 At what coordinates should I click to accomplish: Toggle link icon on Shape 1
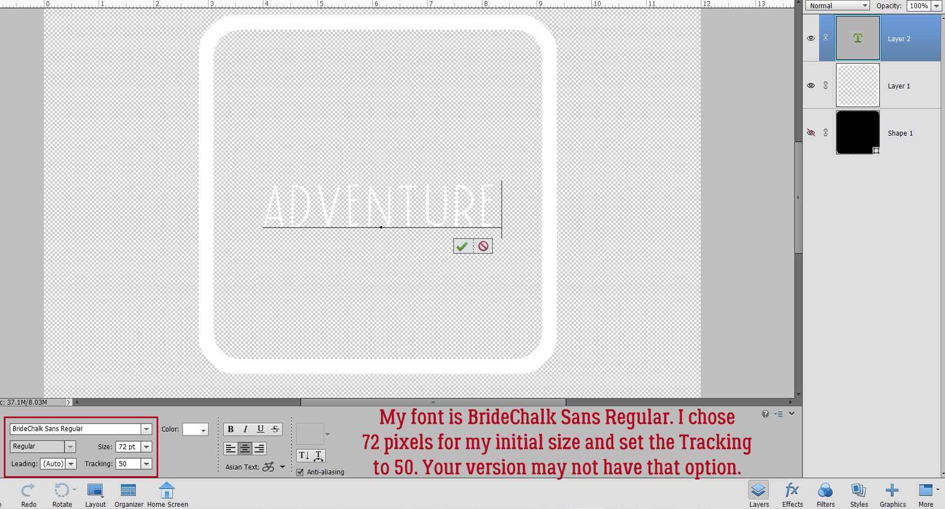click(826, 132)
